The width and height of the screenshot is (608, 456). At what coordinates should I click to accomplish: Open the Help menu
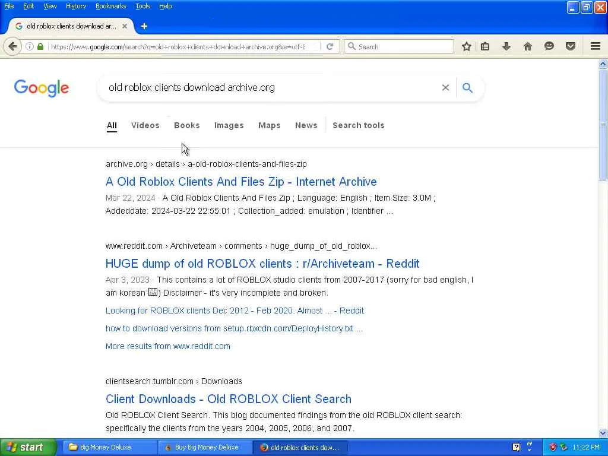coord(165,6)
